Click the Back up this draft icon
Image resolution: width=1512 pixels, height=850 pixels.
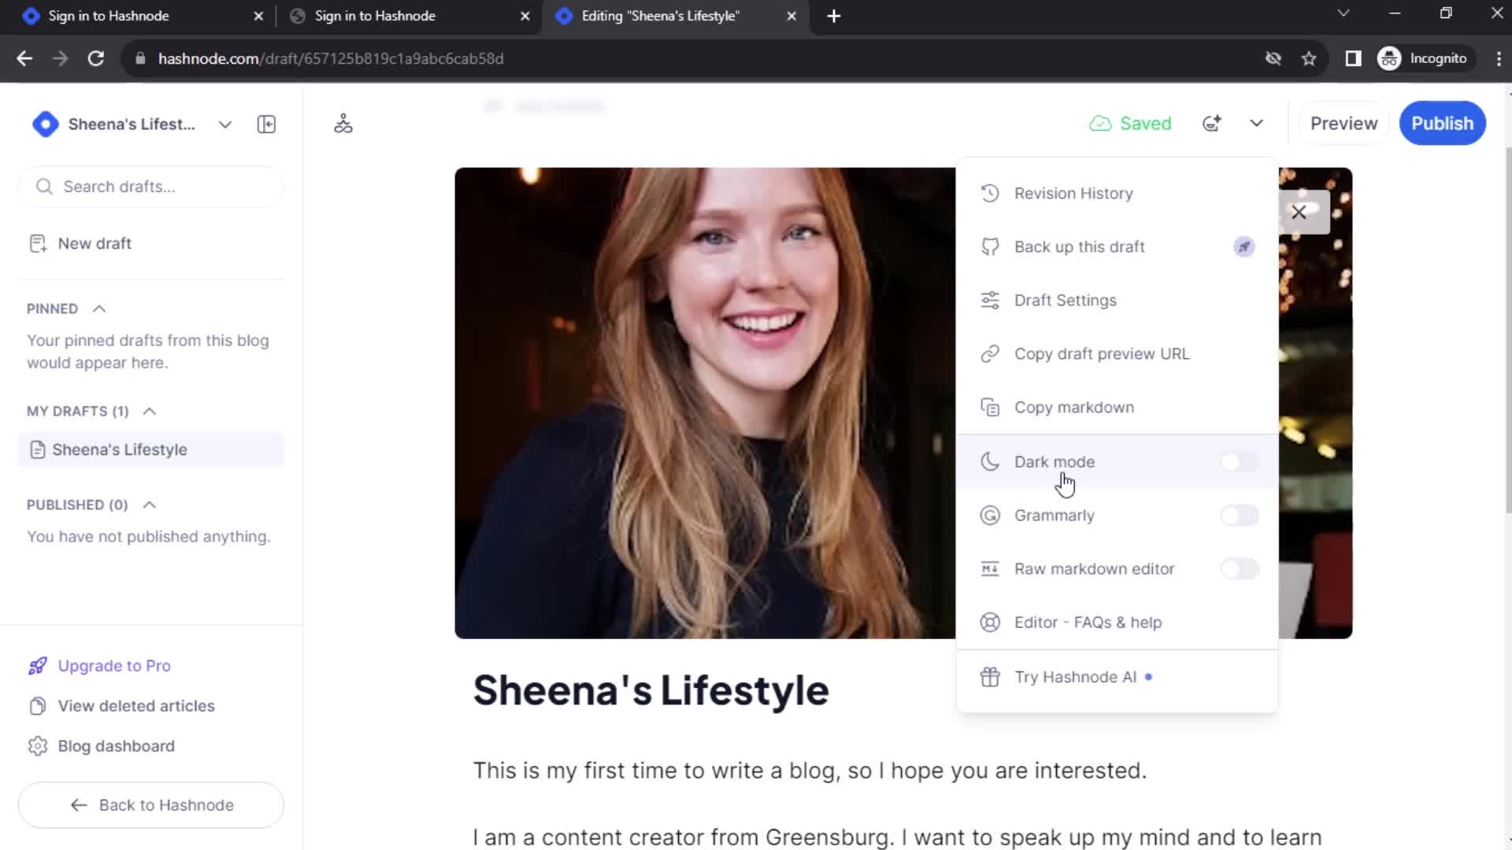(990, 246)
